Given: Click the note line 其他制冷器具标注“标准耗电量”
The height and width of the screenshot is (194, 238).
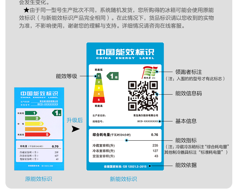Looking at the screenshot, I should 196,152.
